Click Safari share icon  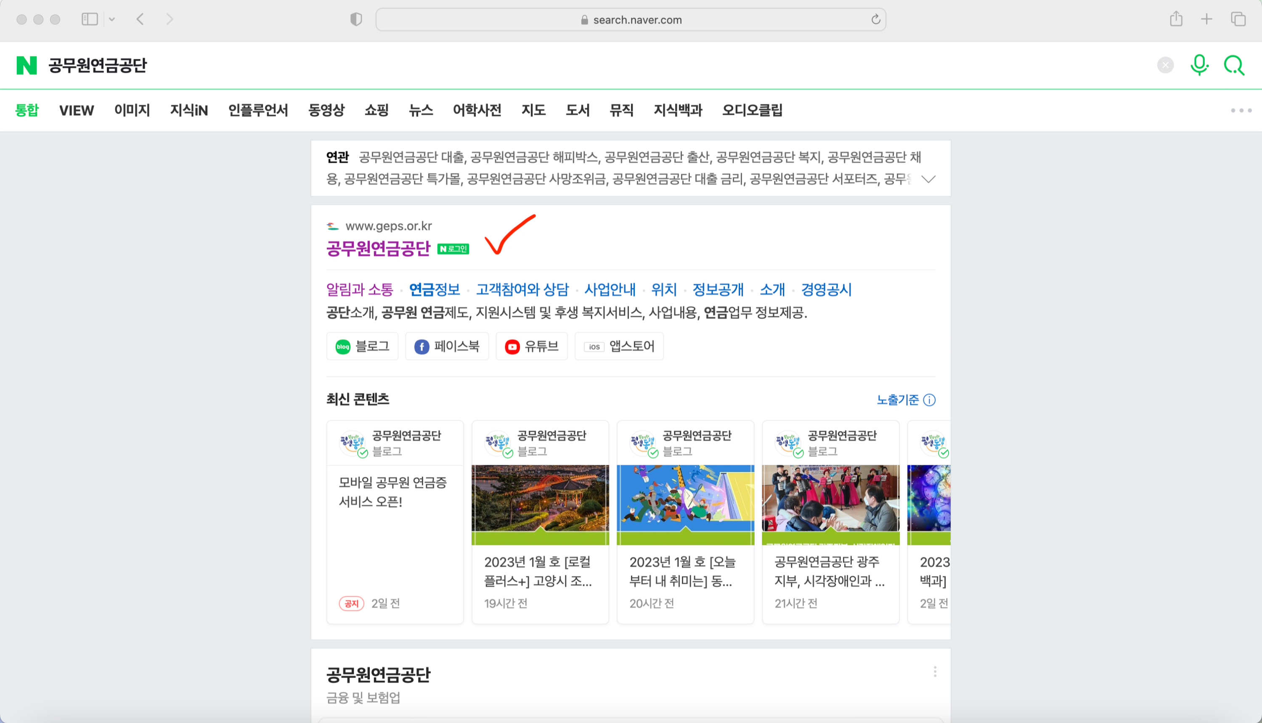(x=1176, y=19)
